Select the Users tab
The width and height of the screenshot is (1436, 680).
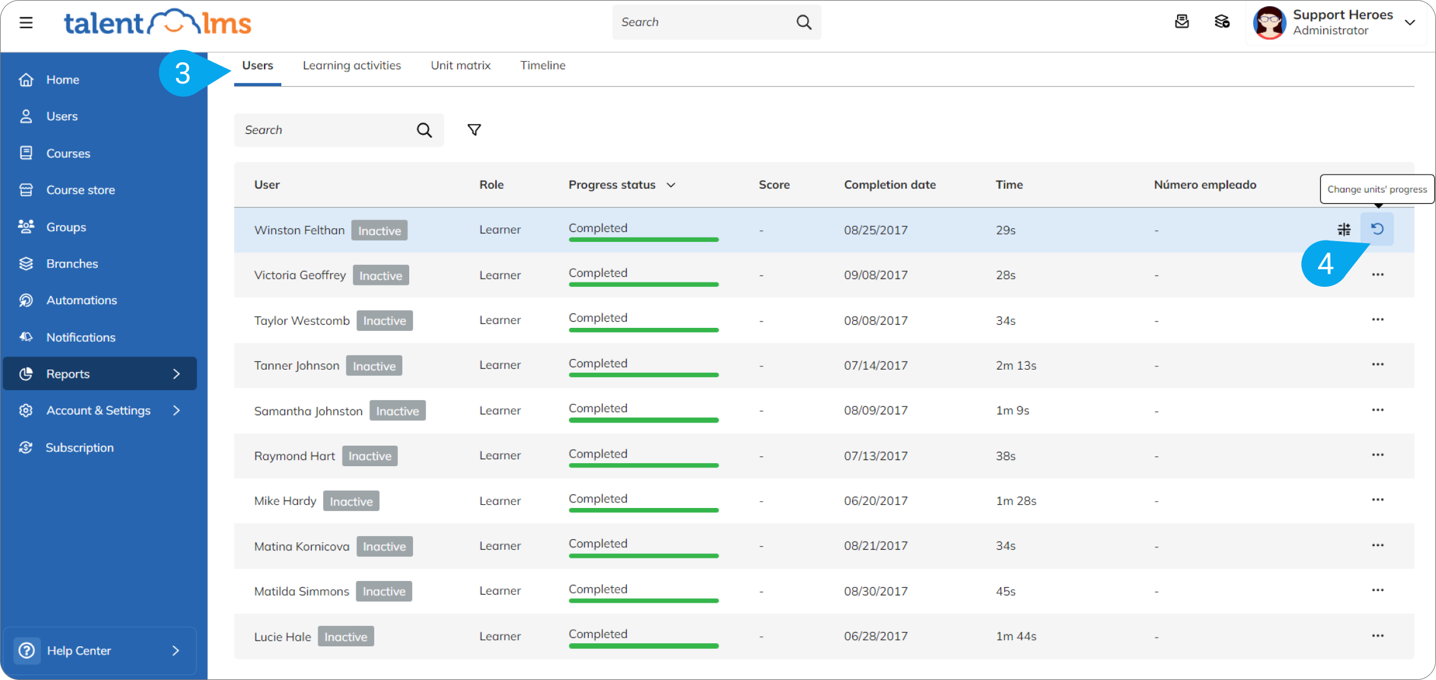tap(258, 65)
